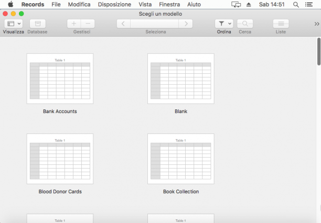This screenshot has height=223, width=321.
Task: Open the Disposizione menu
Action: 114,4
